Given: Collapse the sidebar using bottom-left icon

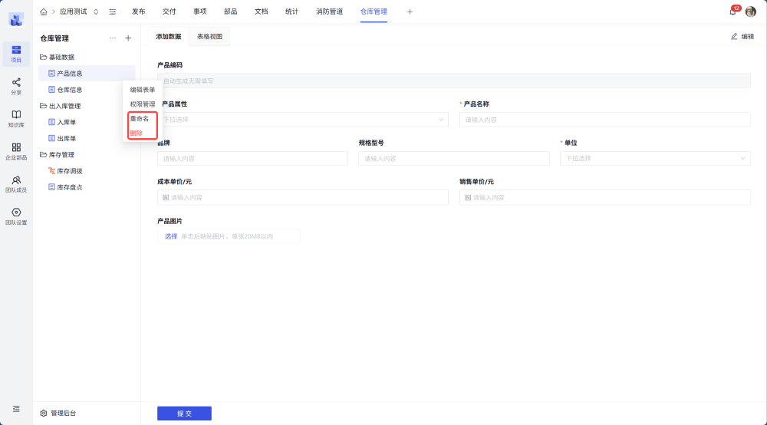Looking at the screenshot, I should click(16, 409).
